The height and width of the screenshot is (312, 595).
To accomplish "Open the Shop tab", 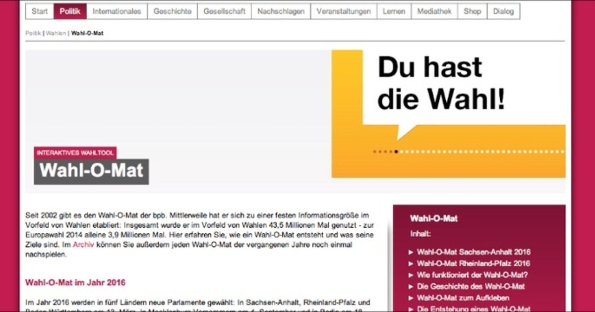I will [472, 11].
